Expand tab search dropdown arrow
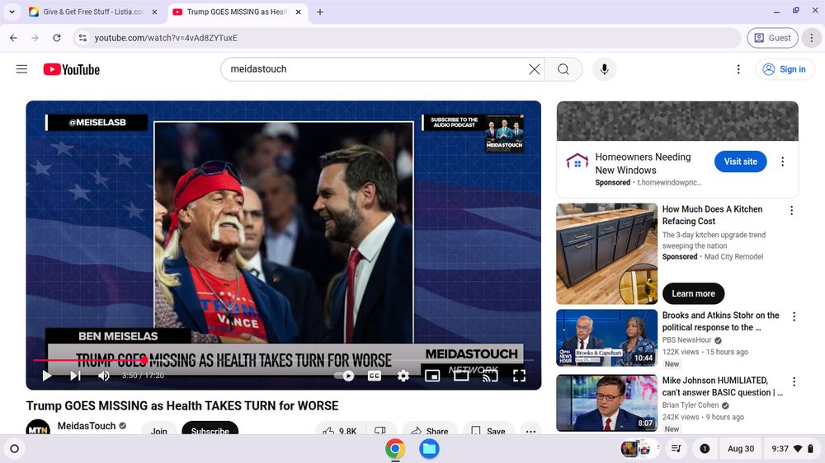The width and height of the screenshot is (825, 463). tap(12, 12)
